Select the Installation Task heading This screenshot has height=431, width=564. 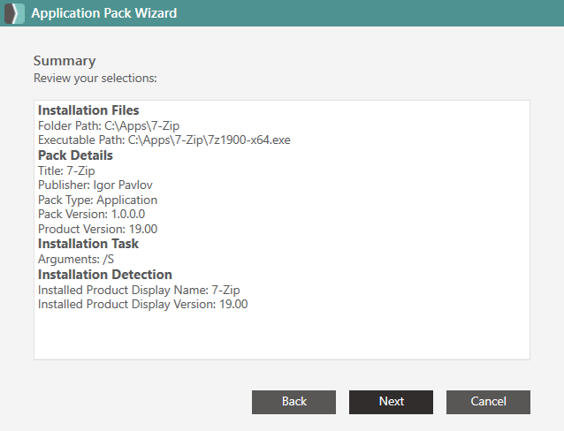pos(88,244)
